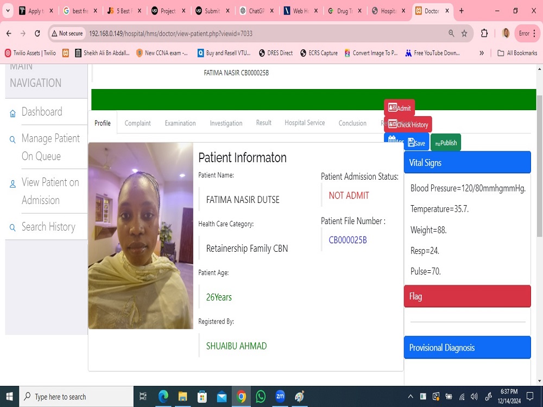Click the View Patient person icon
The width and height of the screenshot is (543, 407).
click(x=12, y=184)
